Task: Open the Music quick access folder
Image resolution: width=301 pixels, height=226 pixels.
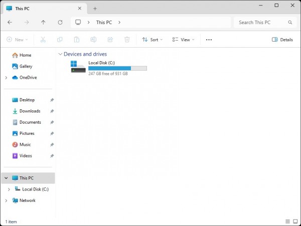Action: click(28, 144)
